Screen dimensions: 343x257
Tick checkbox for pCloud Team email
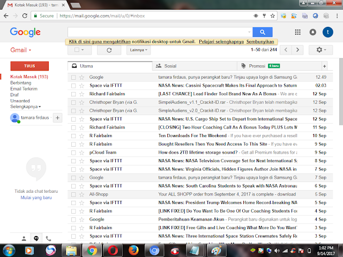coord(73,153)
